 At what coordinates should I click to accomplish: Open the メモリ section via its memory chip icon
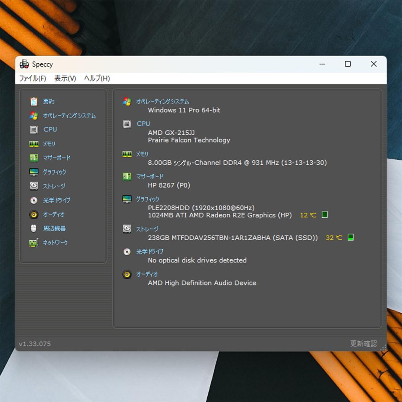pyautogui.click(x=34, y=144)
